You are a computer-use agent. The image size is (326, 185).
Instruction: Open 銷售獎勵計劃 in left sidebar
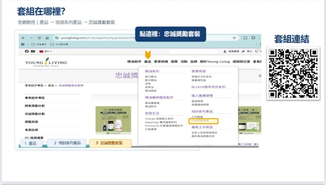click(35, 106)
